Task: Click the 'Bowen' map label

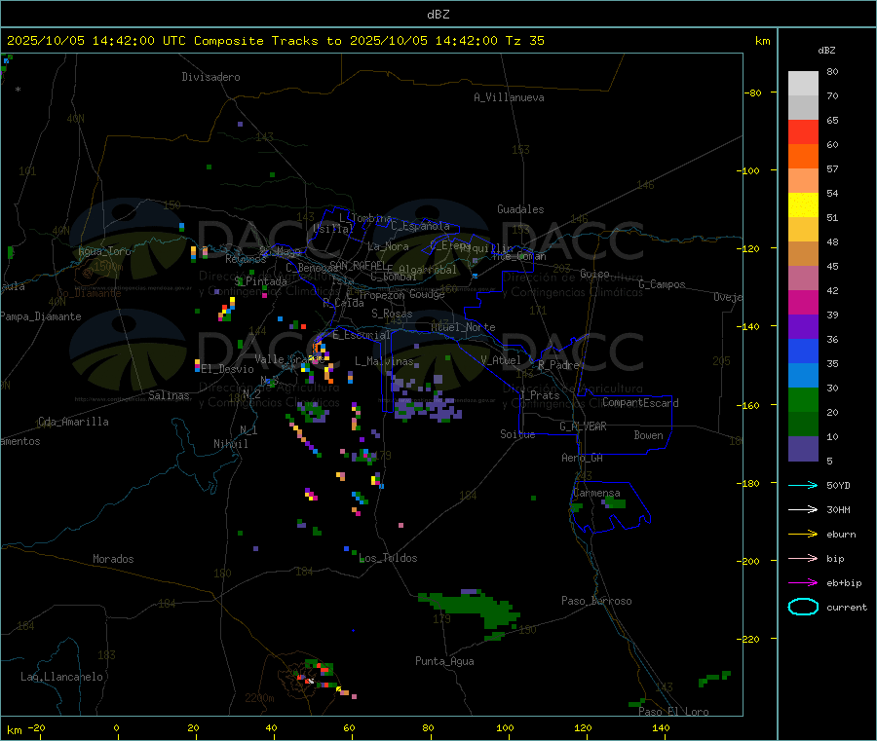Action: tap(649, 435)
